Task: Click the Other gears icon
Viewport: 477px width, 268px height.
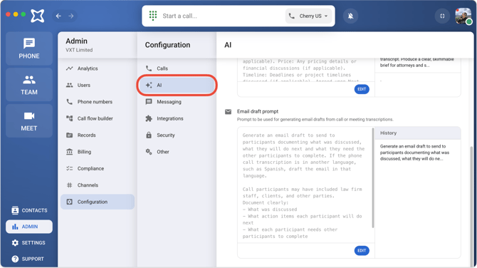Action: pyautogui.click(x=149, y=152)
